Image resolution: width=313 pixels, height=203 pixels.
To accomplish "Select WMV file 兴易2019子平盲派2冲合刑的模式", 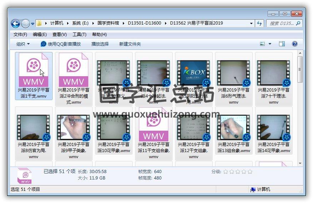I will (x=73, y=78).
